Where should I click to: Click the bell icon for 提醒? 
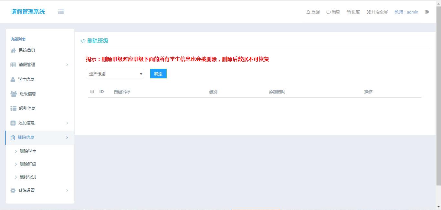pos(308,12)
